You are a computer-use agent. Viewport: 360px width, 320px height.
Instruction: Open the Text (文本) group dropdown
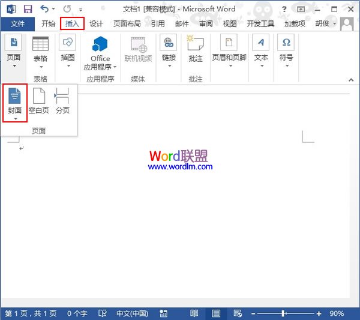pyautogui.click(x=260, y=49)
